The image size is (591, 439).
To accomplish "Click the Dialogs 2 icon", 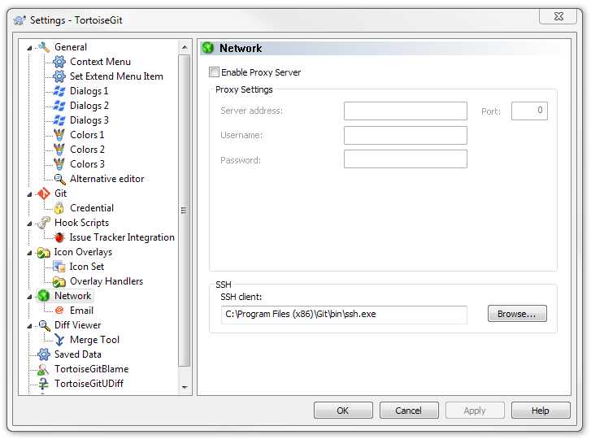I will pyautogui.click(x=59, y=106).
